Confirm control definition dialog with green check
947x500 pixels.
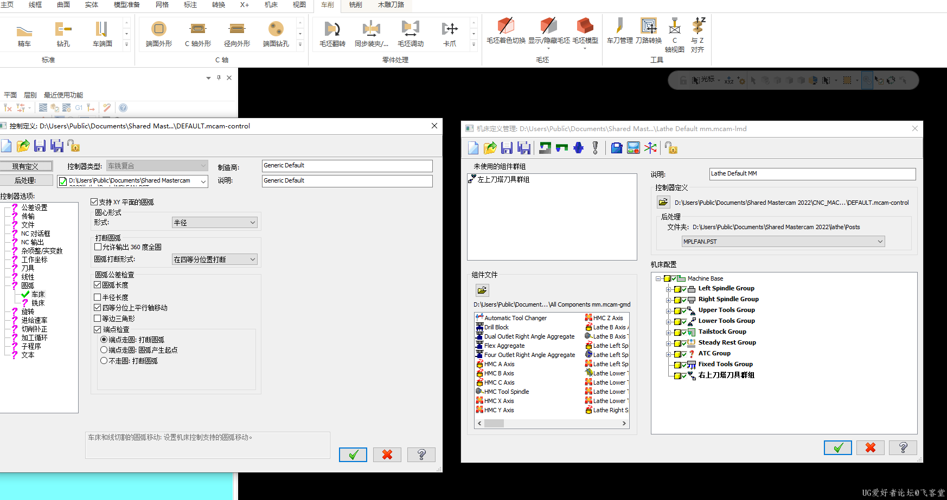click(353, 454)
